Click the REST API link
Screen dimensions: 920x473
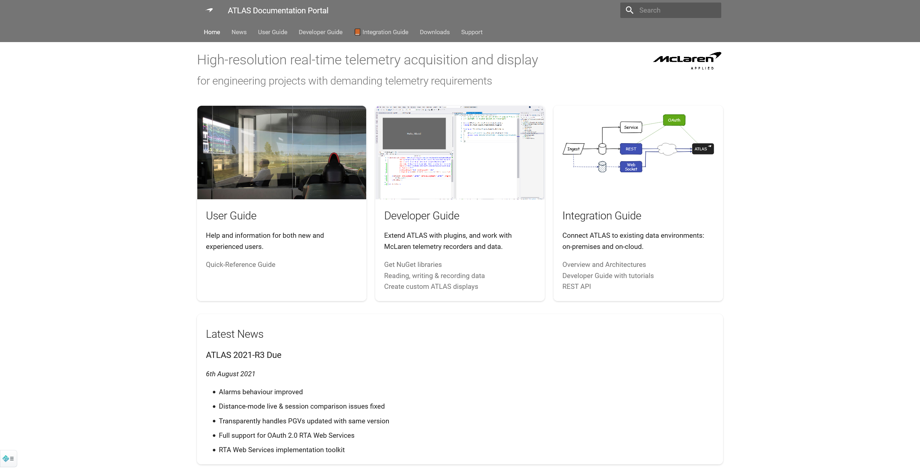pos(576,286)
